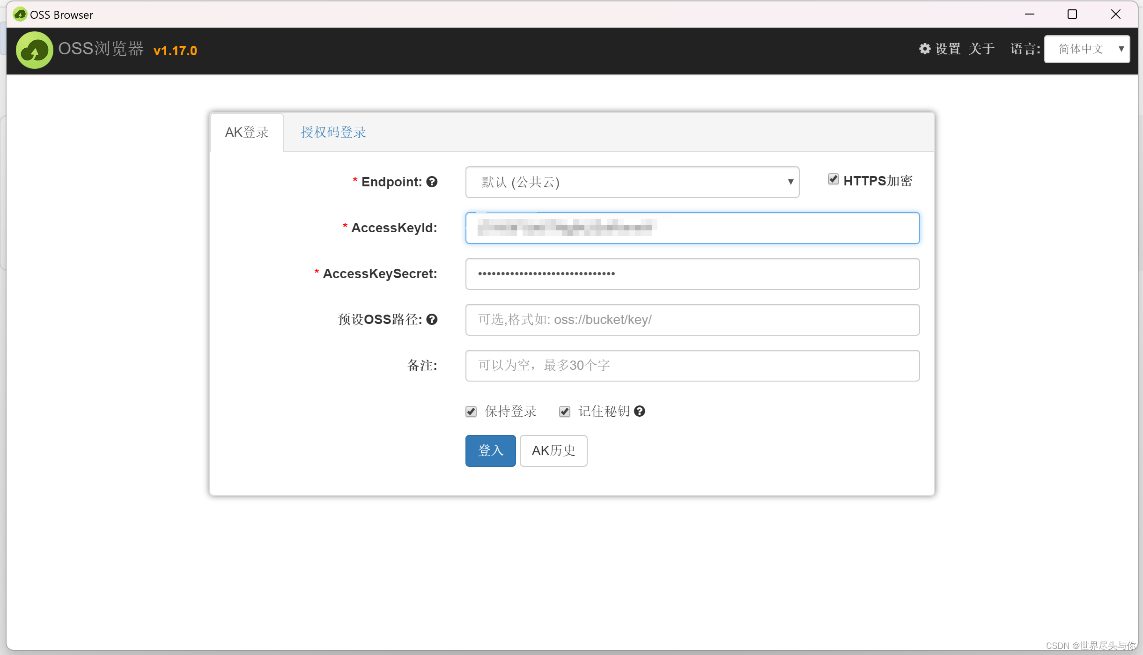1143x655 pixels.
Task: Switch to the 授权码登录 tab
Action: [333, 132]
